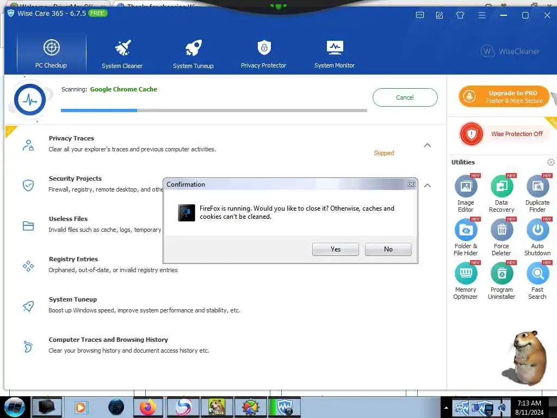Click No in the Confirmation dialog

pos(388,249)
